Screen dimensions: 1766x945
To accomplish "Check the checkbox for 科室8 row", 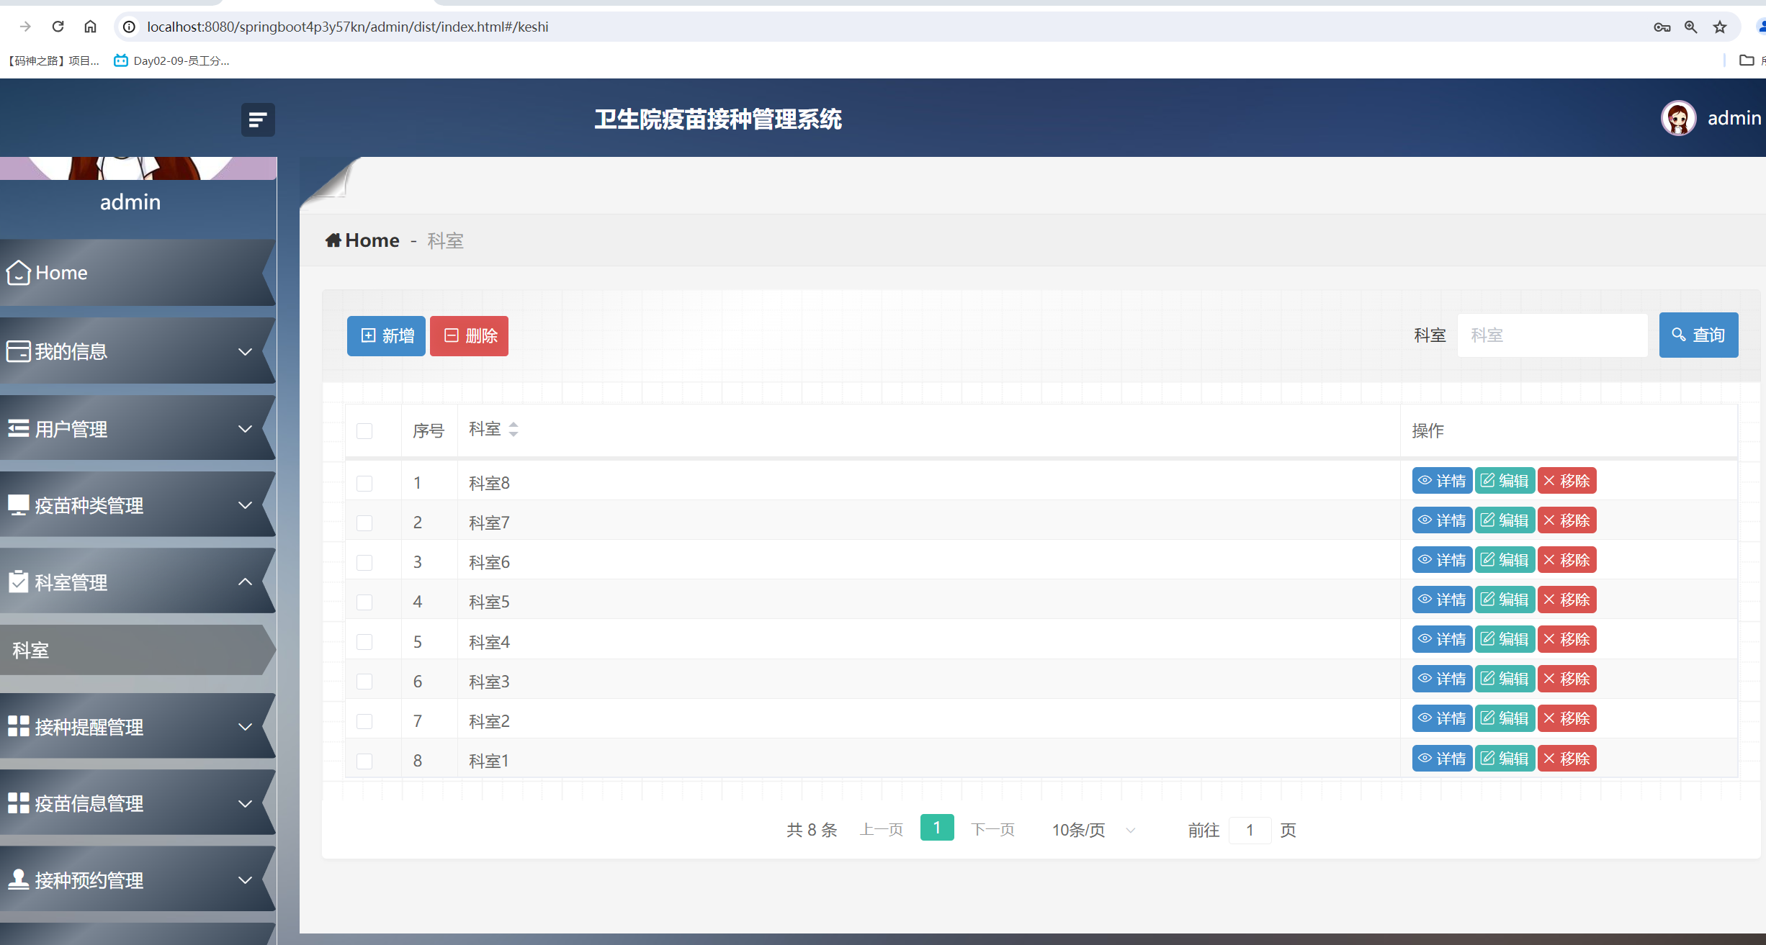I will pyautogui.click(x=364, y=483).
